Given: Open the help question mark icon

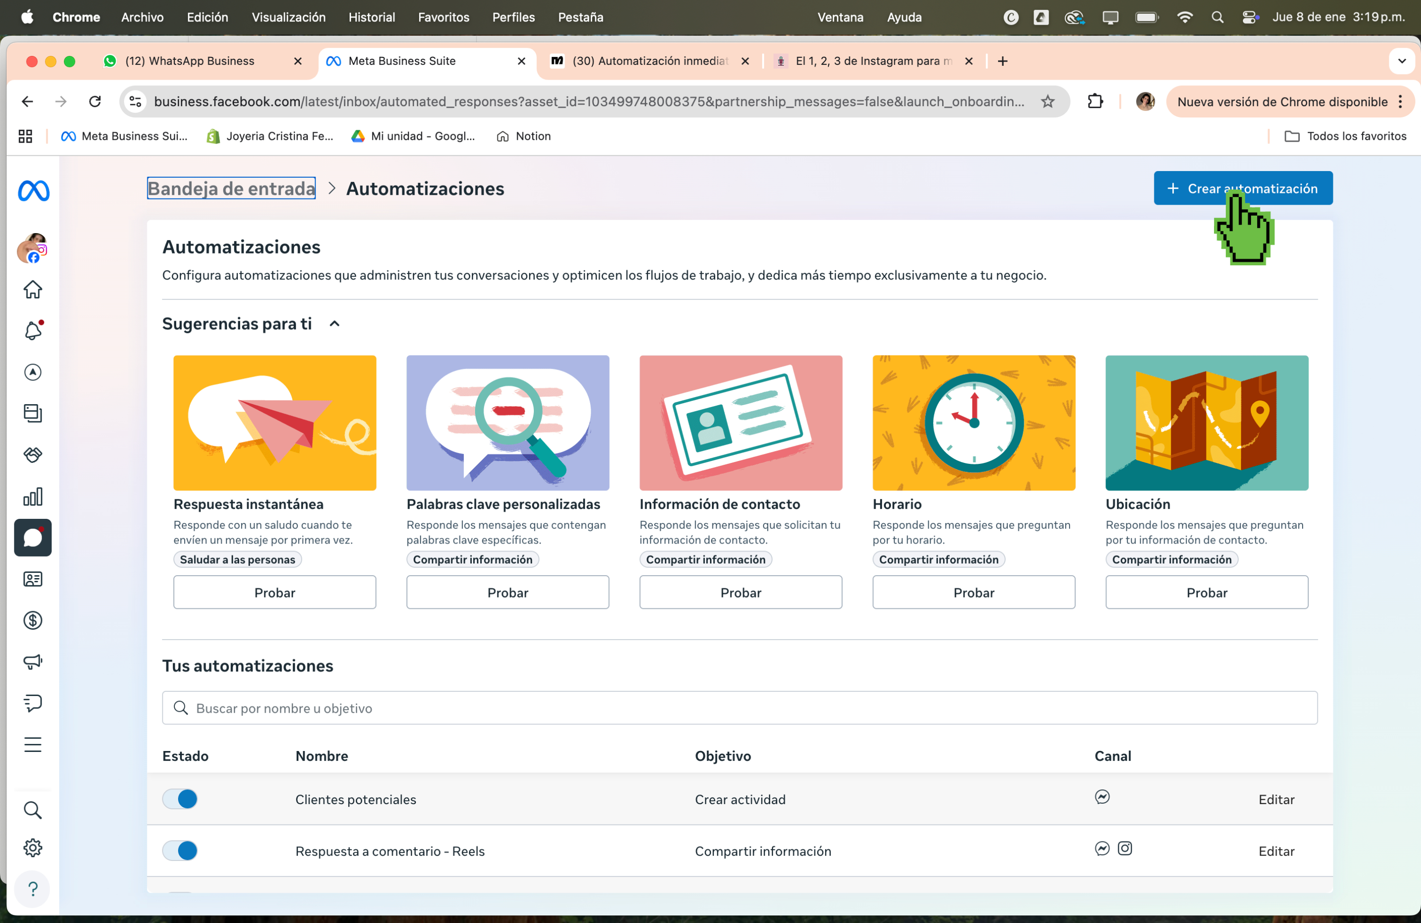Looking at the screenshot, I should coord(33,889).
